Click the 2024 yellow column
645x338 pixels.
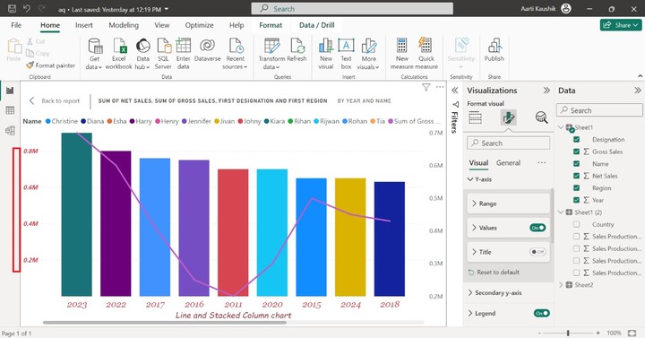tap(350, 237)
